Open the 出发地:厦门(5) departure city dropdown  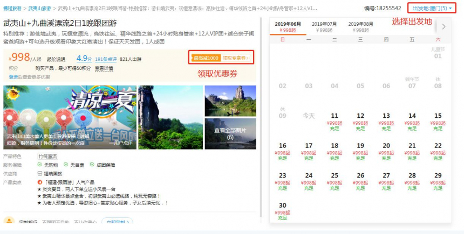coord(432,8)
